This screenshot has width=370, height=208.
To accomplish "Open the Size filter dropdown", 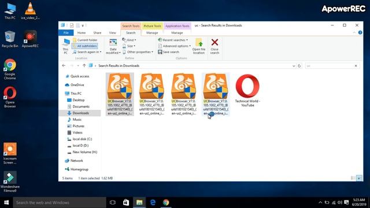I will click(129, 46).
